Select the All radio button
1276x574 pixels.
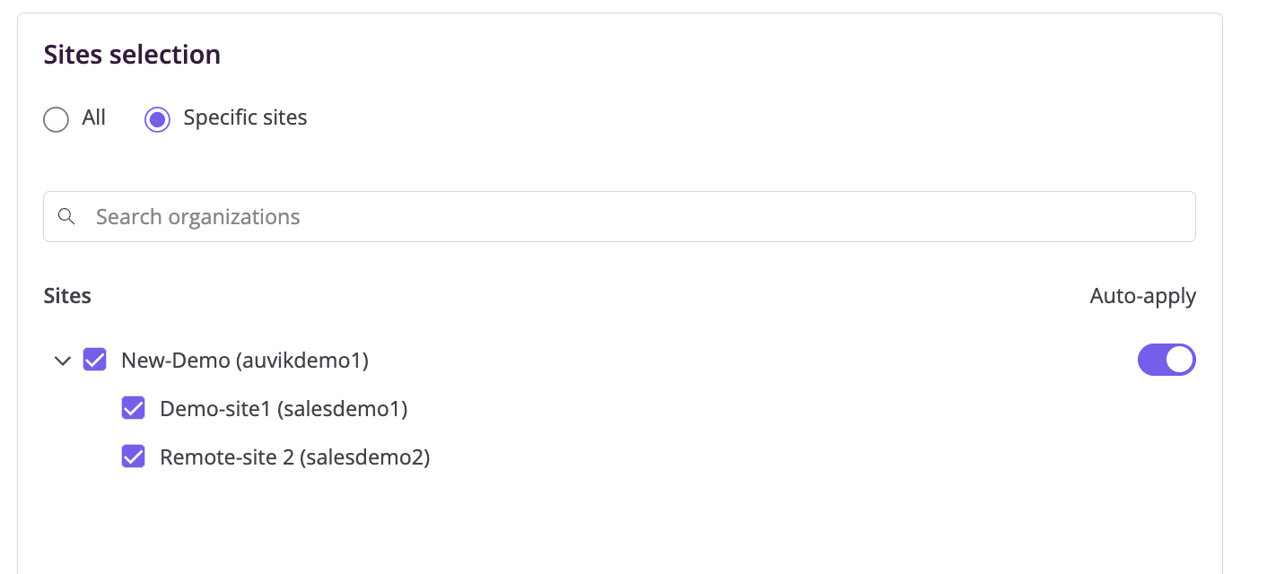tap(56, 118)
